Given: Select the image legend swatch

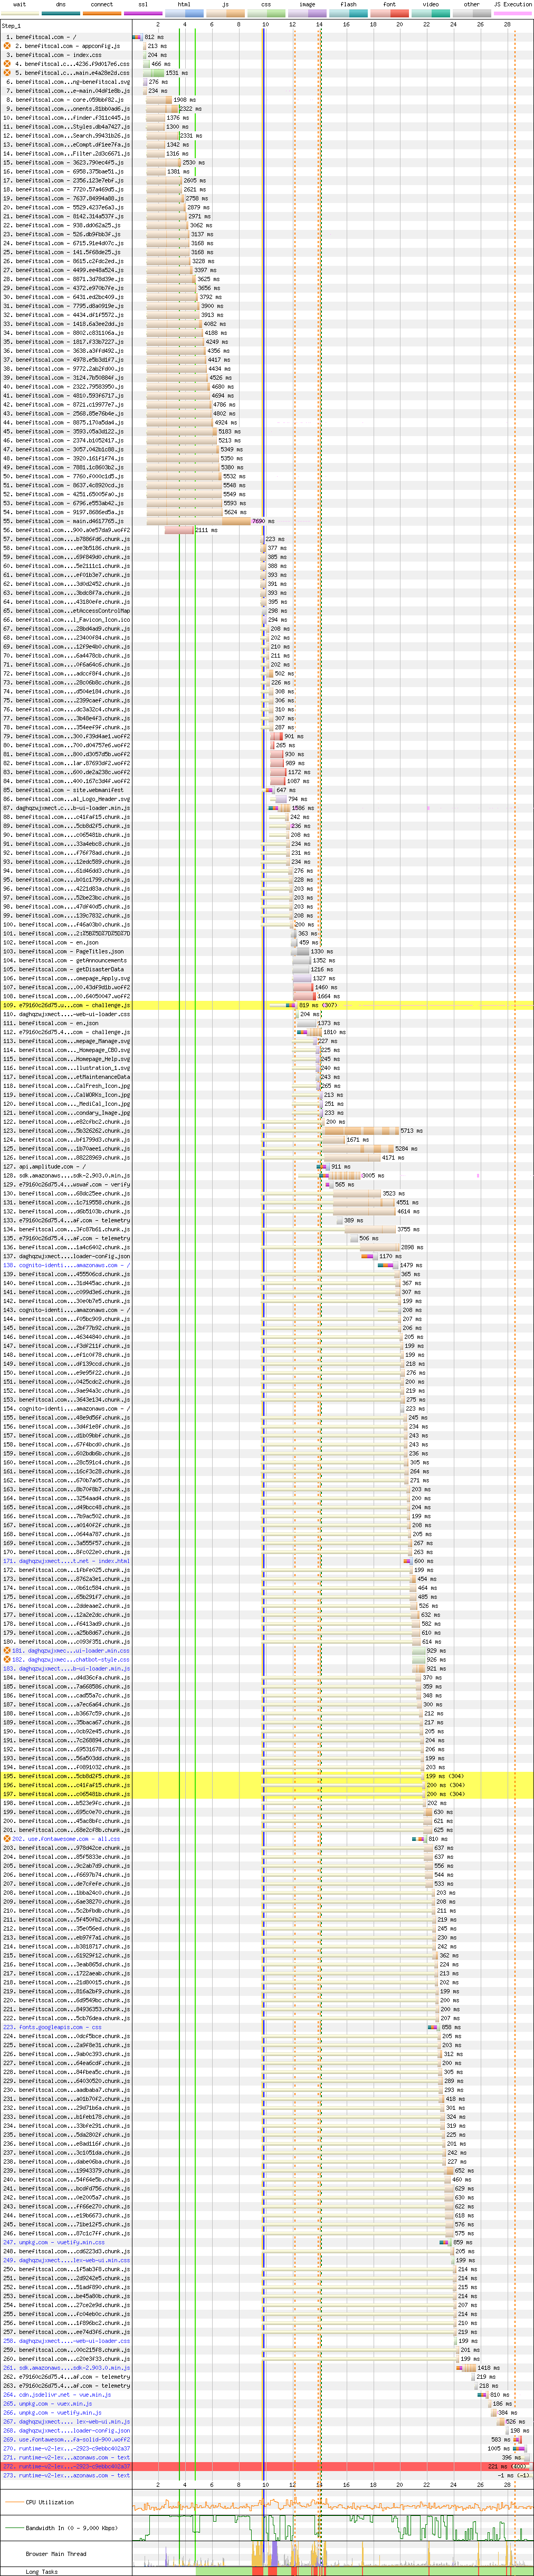Looking at the screenshot, I should click(307, 13).
